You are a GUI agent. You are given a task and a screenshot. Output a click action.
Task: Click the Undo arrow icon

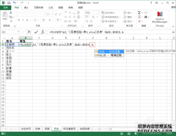(x=14, y=2)
